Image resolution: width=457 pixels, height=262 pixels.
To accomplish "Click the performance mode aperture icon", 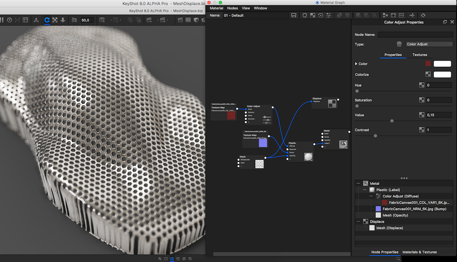I will [x=9, y=20].
